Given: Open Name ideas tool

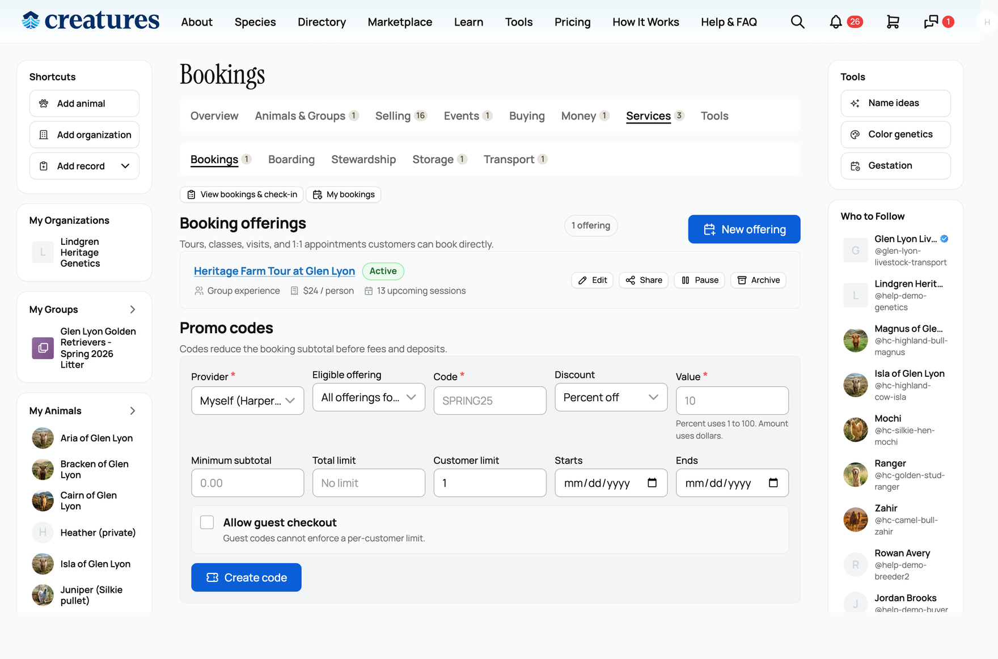Looking at the screenshot, I should pyautogui.click(x=895, y=103).
